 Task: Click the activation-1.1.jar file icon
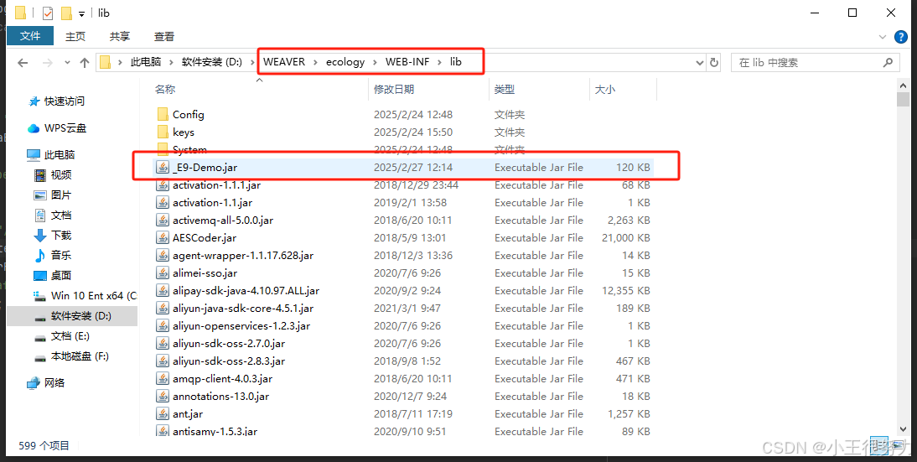[x=163, y=202]
